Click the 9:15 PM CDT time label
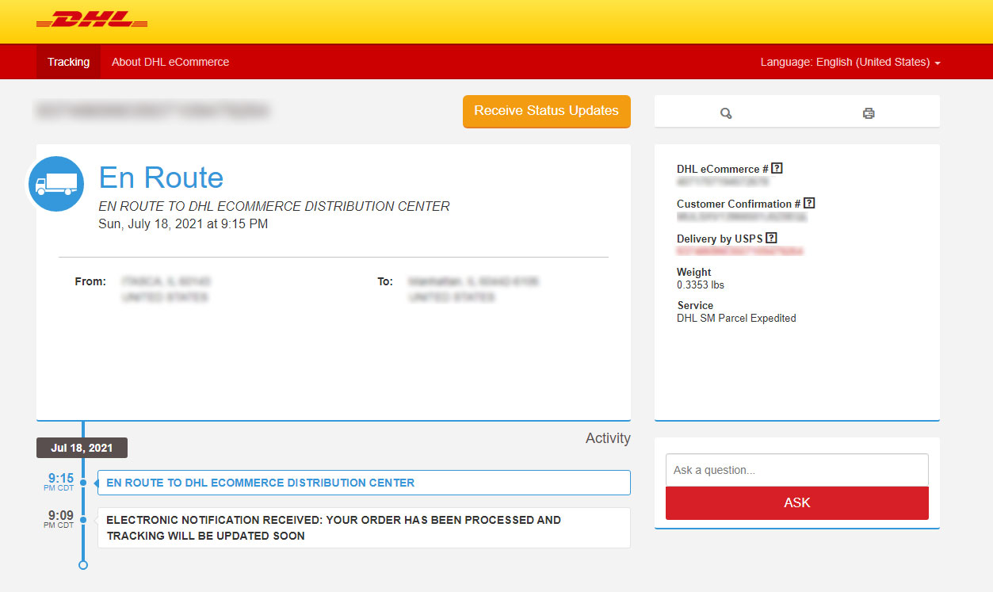 [60, 482]
